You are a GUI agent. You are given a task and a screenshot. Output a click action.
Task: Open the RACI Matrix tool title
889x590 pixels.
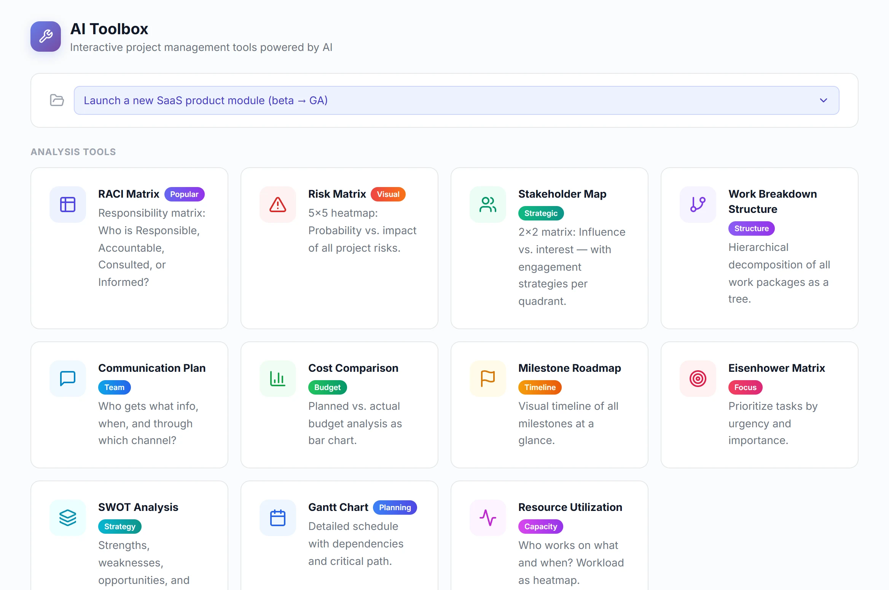129,194
